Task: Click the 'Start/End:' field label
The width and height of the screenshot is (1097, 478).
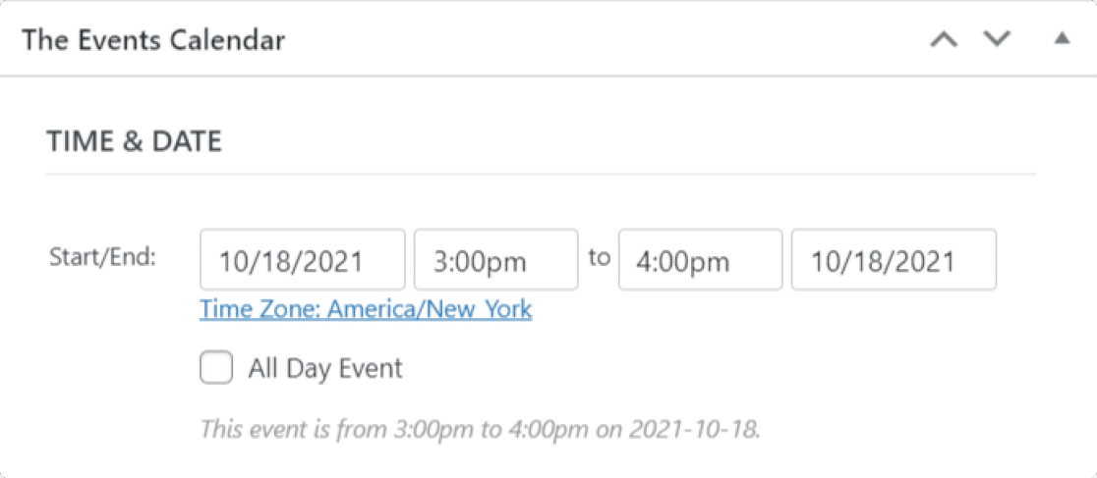Action: tap(102, 259)
